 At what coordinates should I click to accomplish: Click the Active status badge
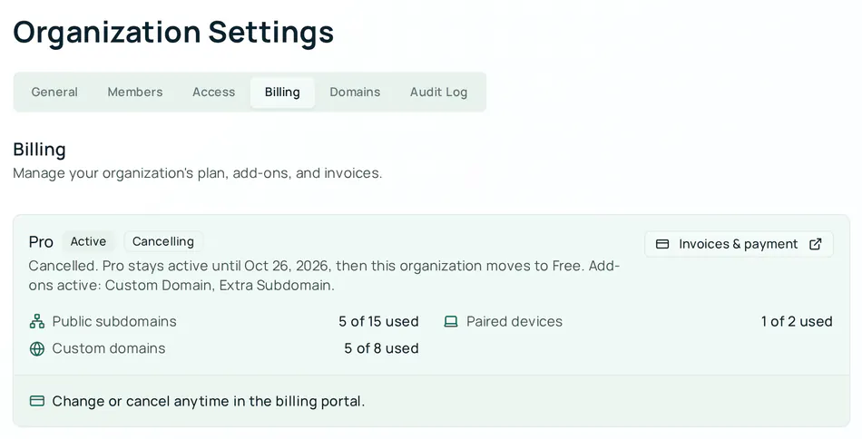(88, 242)
